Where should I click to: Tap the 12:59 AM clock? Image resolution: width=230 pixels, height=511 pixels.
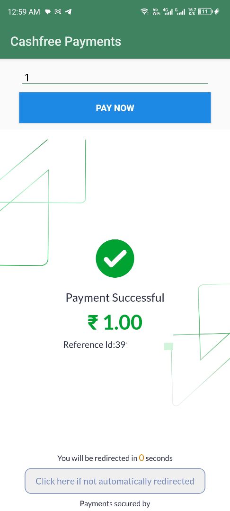coord(24,12)
